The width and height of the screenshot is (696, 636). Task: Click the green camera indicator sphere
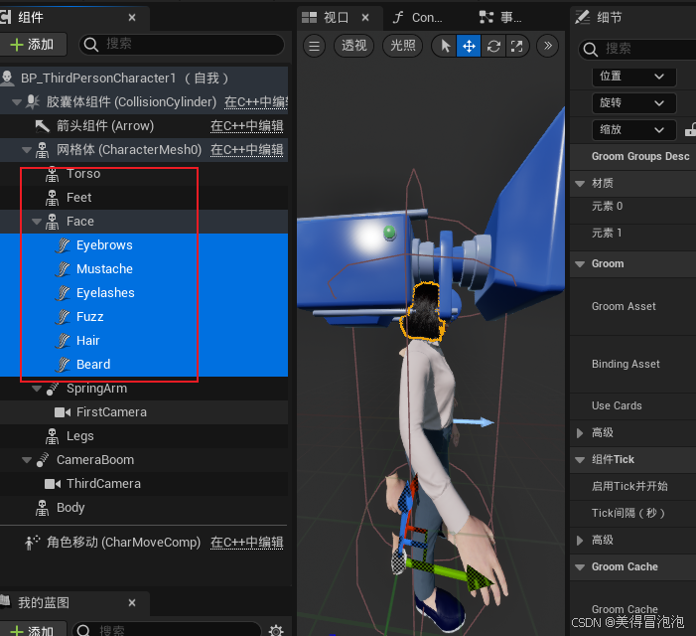389,233
